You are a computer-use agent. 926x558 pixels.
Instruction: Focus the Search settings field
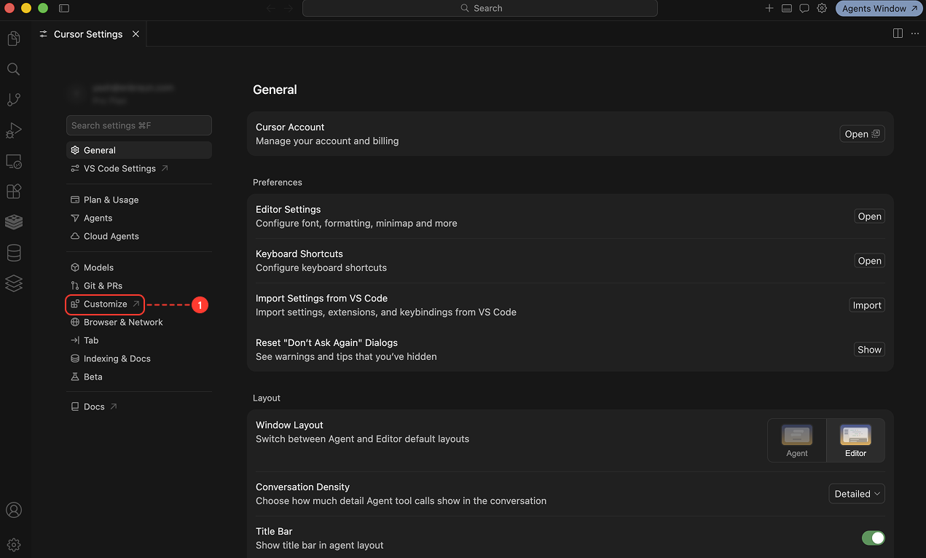(139, 125)
